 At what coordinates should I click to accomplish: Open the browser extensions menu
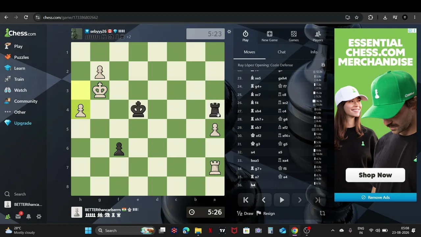371,17
